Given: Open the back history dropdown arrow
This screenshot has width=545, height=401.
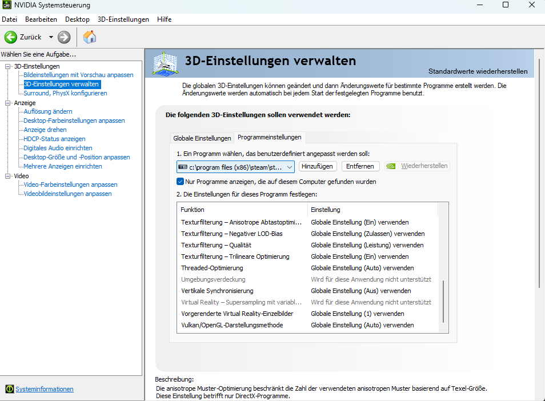Looking at the screenshot, I should click(x=51, y=37).
